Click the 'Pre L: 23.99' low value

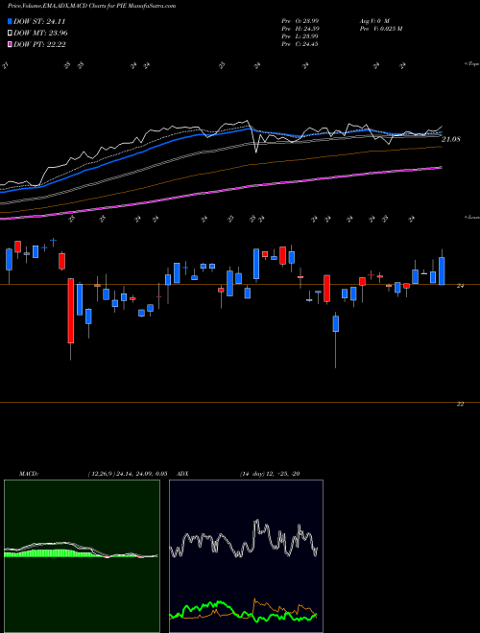point(301,36)
